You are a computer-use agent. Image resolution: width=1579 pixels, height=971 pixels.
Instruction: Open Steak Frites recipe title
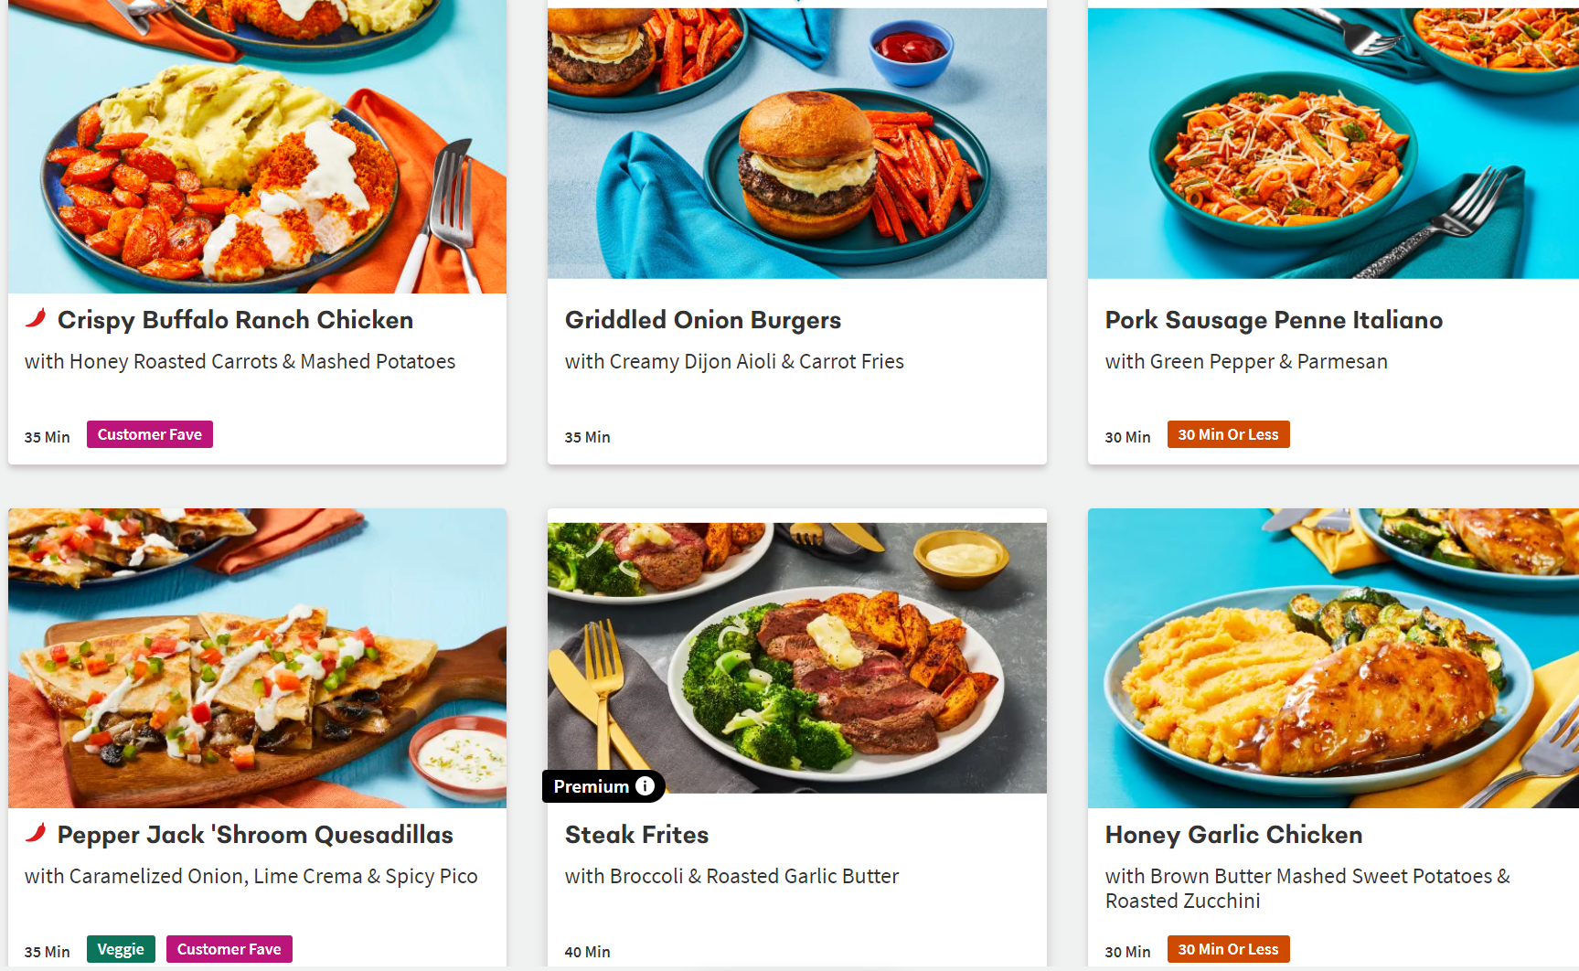636,835
